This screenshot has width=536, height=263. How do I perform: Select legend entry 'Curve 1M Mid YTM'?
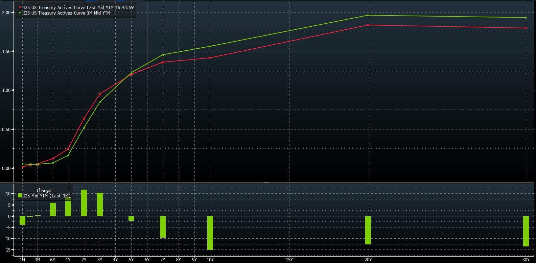coord(67,13)
